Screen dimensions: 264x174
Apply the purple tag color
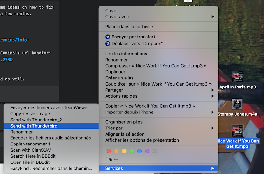[x=147, y=151]
